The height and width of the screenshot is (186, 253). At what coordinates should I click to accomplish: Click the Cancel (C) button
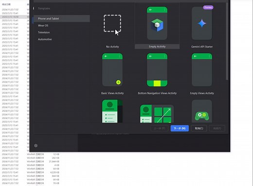[x=199, y=128]
